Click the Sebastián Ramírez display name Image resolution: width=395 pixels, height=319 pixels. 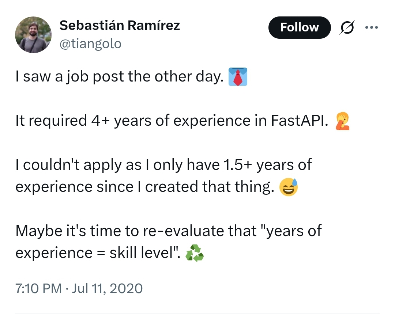click(x=119, y=26)
